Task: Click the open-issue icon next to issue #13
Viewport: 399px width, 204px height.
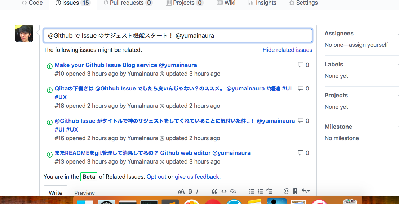Action: pos(50,154)
